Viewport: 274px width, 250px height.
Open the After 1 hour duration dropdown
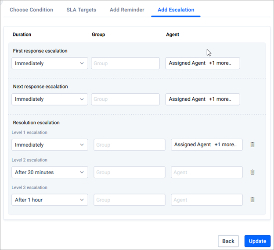click(x=50, y=200)
